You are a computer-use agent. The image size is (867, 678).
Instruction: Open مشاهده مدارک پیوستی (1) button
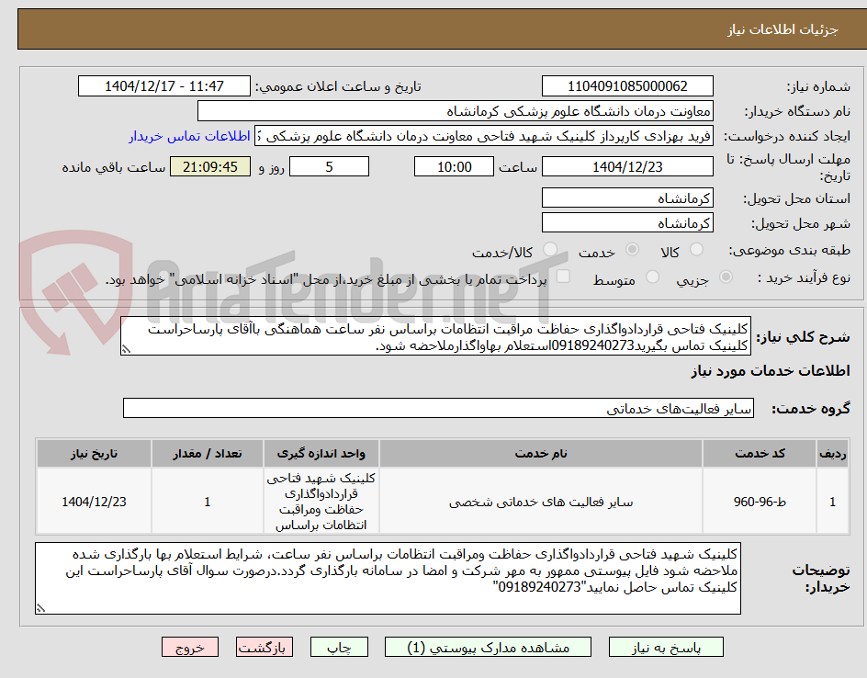point(488,647)
